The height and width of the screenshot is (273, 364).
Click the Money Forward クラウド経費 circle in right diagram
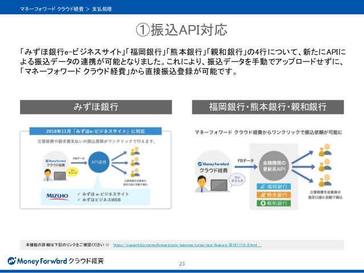[x=213, y=166]
